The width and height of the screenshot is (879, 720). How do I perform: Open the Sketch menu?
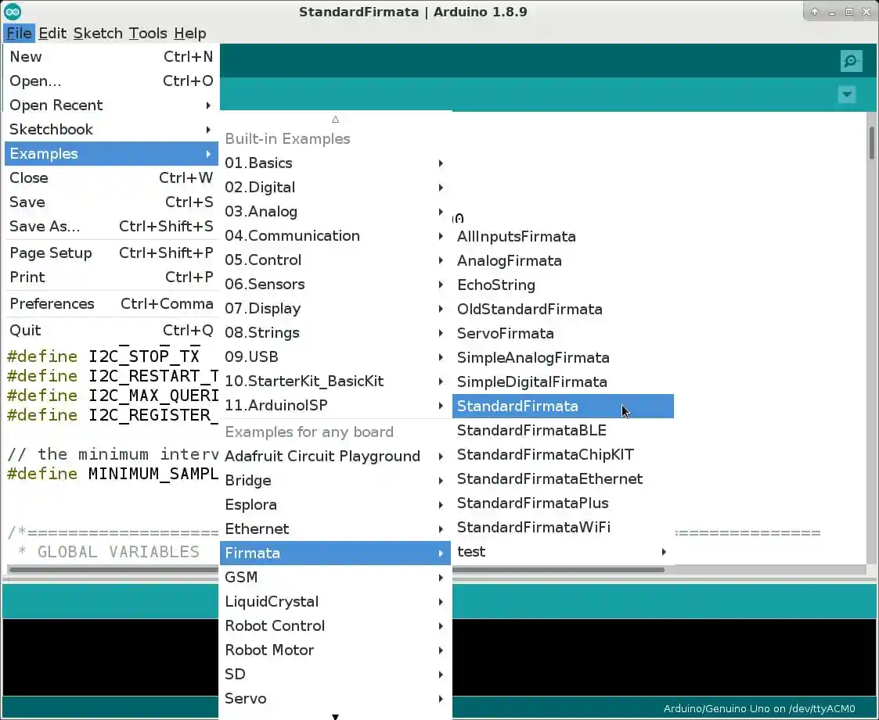click(x=98, y=33)
